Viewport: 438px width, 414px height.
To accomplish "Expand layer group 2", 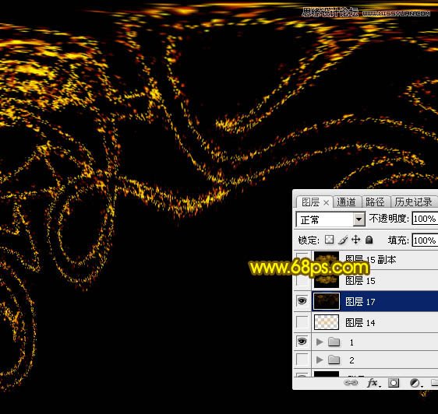I will click(320, 360).
